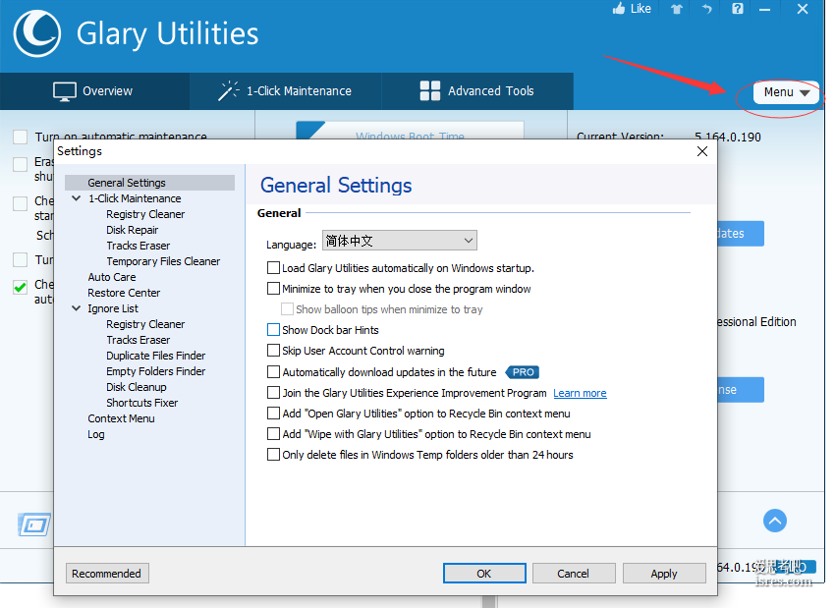This screenshot has width=836, height=608.
Task: Toggle Show Dock bar Hints checkbox
Action: 273,330
